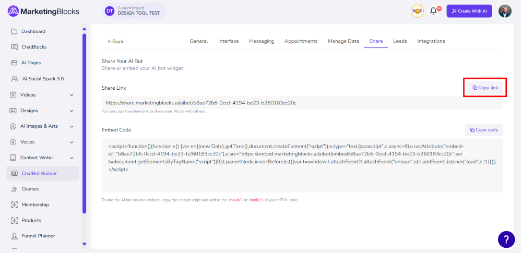This screenshot has height=253, width=522.
Task: Switch to the Interface tab
Action: coord(229,41)
